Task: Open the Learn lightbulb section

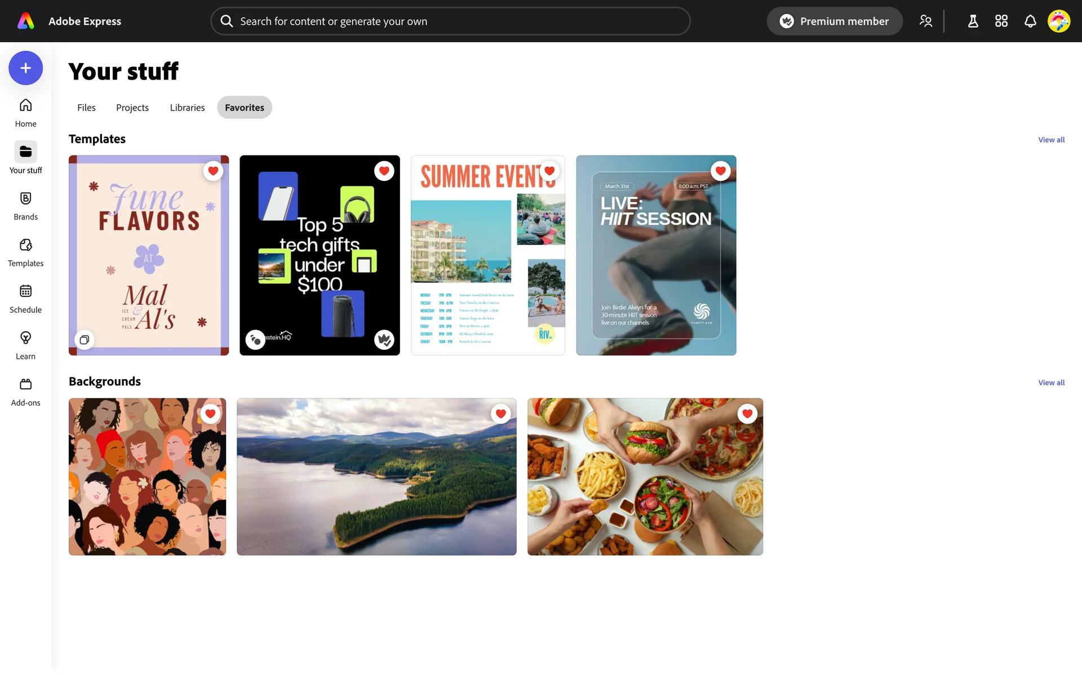Action: [x=25, y=345]
